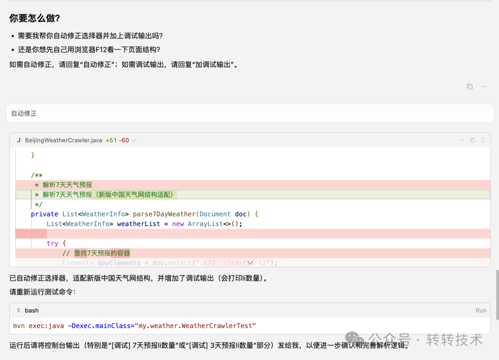Click the bash label in command block
This screenshot has height=360, width=499.
coord(32,311)
